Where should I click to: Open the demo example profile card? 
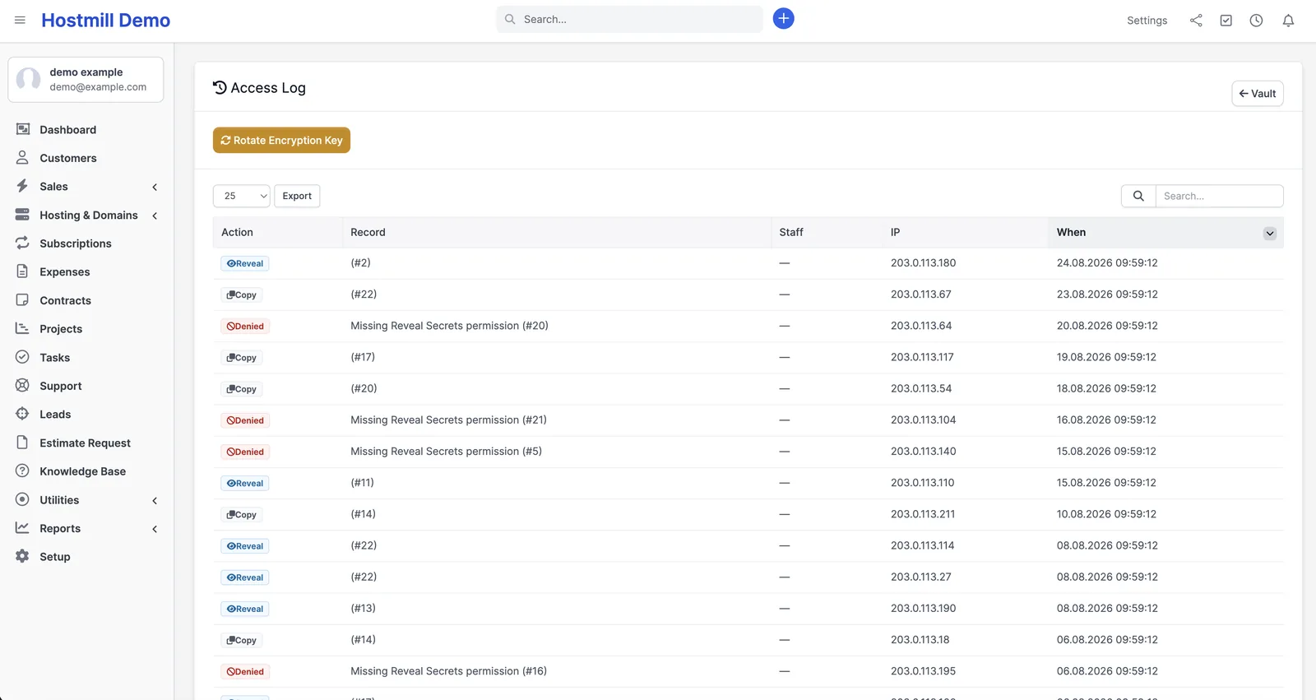86,79
